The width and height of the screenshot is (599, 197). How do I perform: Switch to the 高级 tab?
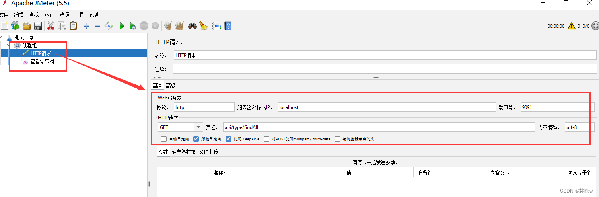[x=171, y=85]
